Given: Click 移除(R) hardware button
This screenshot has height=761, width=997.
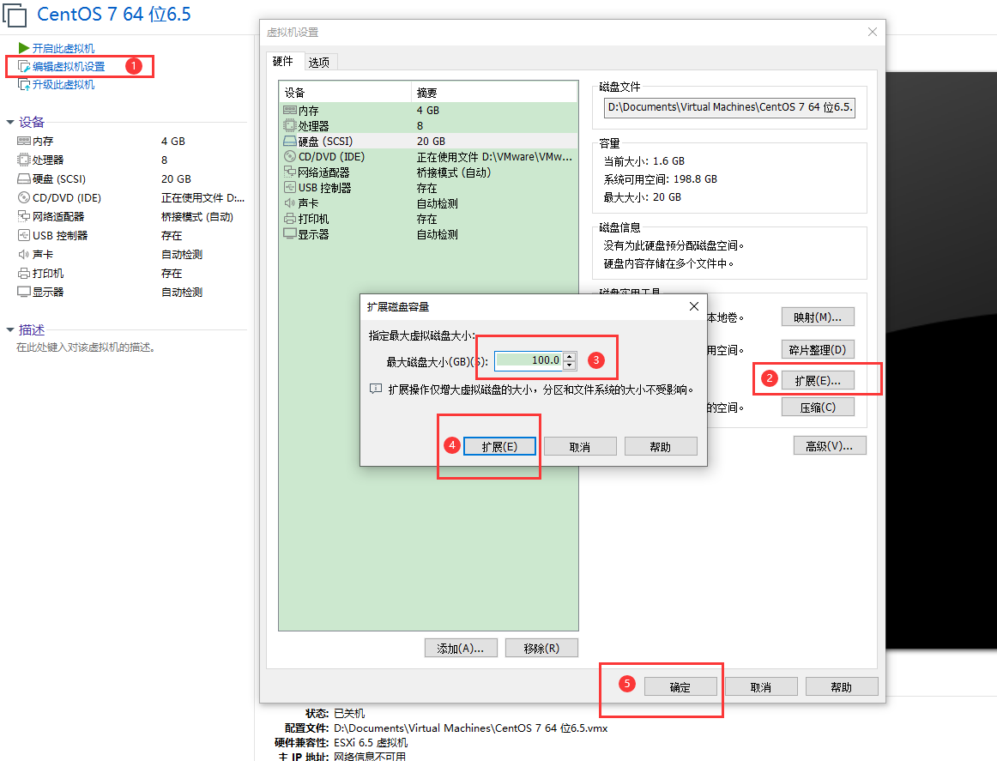Looking at the screenshot, I should [x=541, y=648].
